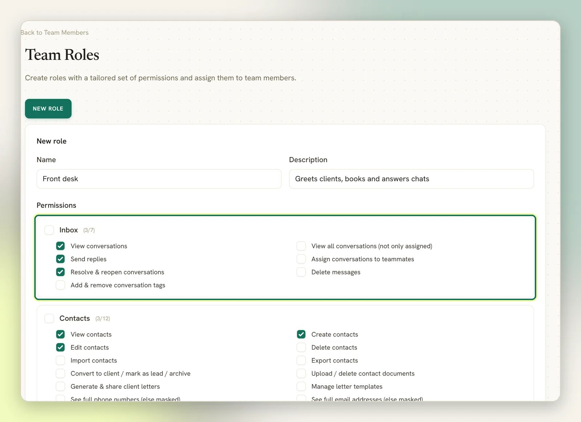The image size is (581, 422).
Task: Toggle the Inbox group checkbox
Action: click(49, 230)
